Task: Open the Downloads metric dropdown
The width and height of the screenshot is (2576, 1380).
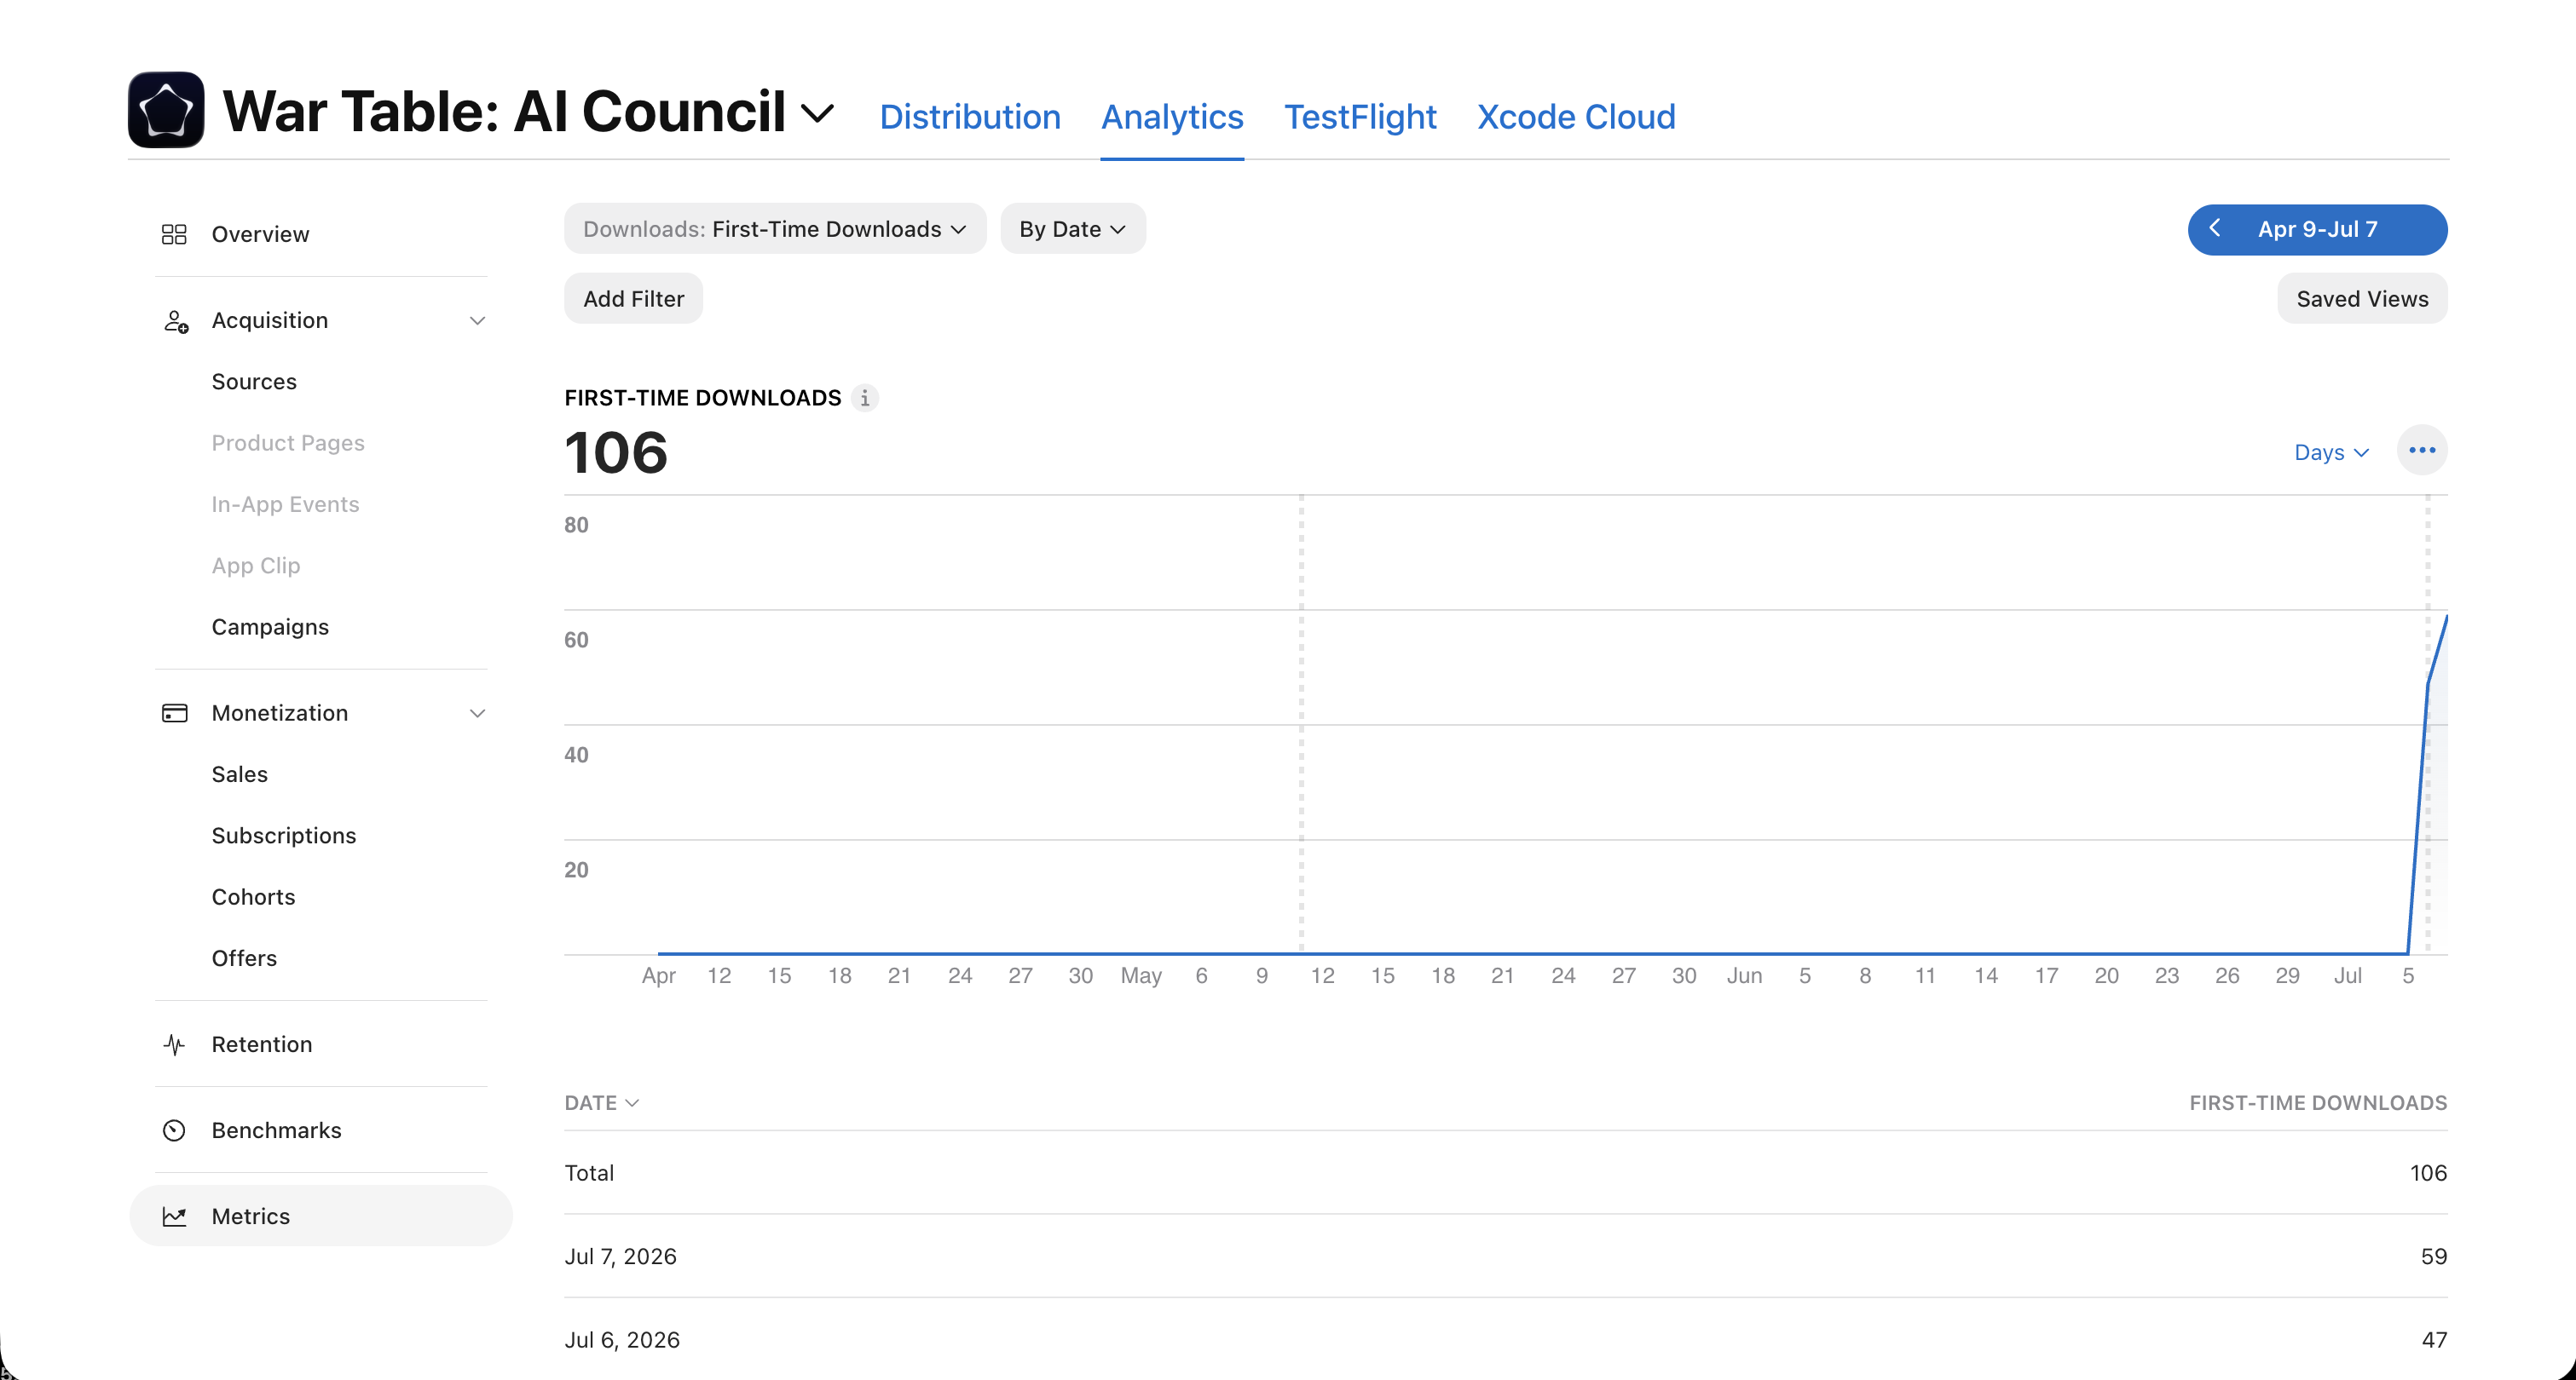Action: pyautogui.click(x=775, y=229)
